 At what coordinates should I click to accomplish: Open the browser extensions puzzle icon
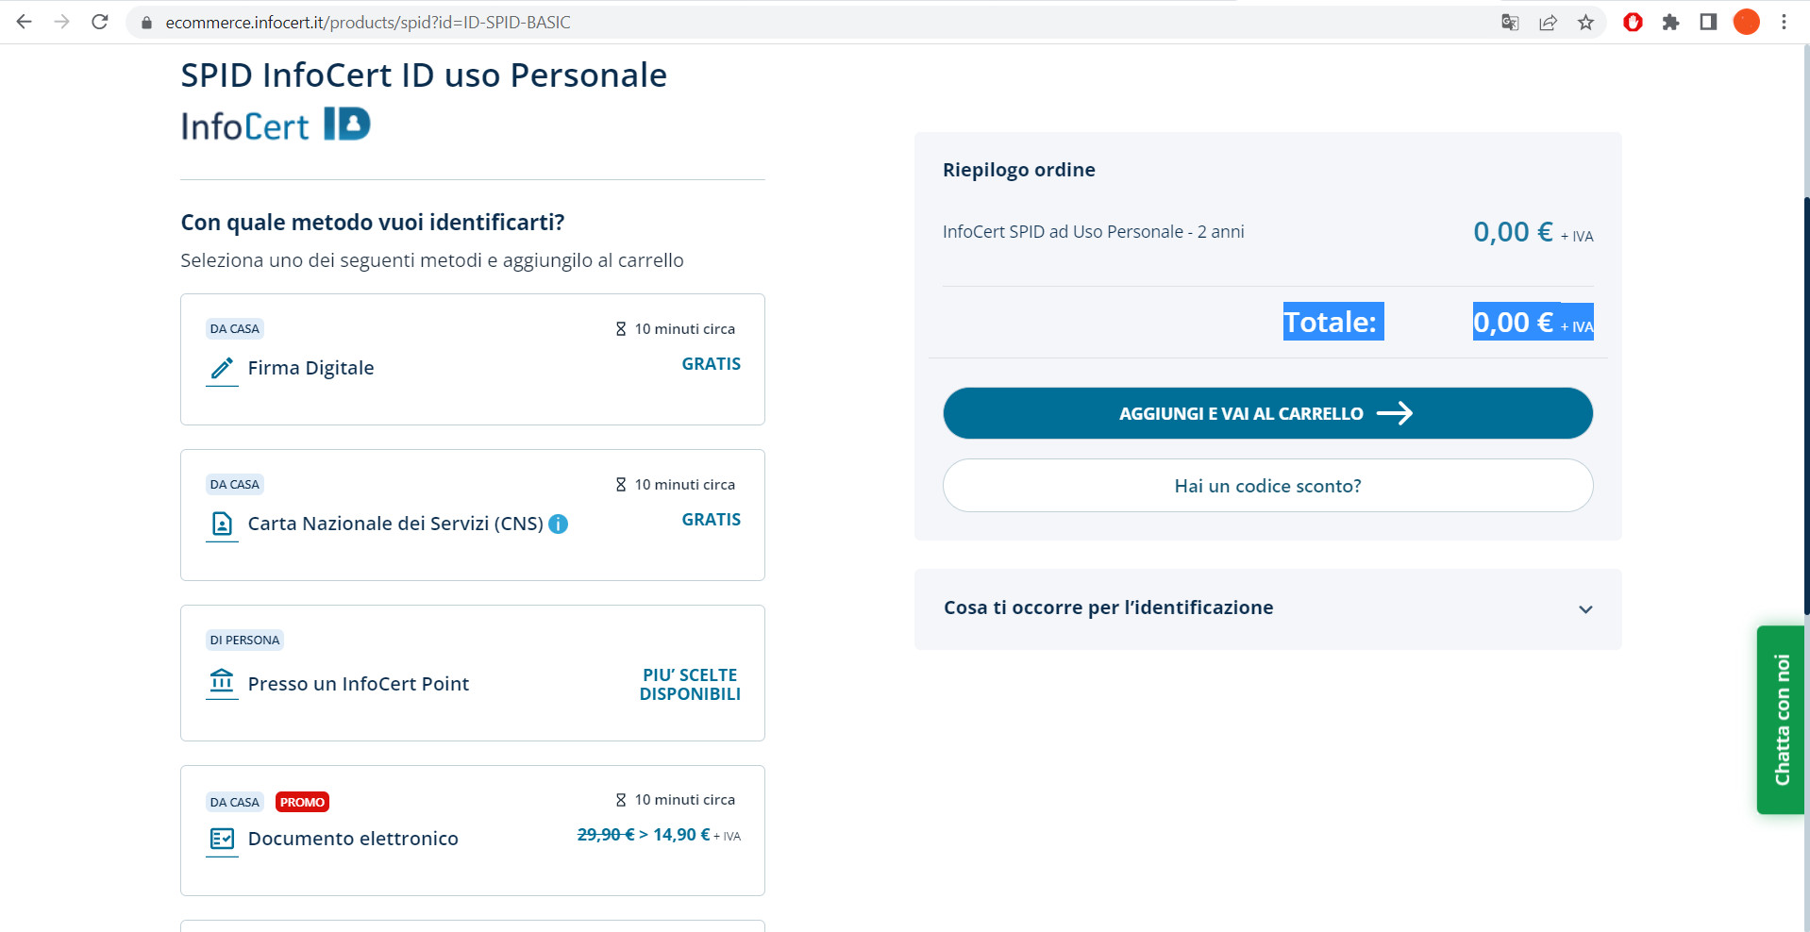1670,22
